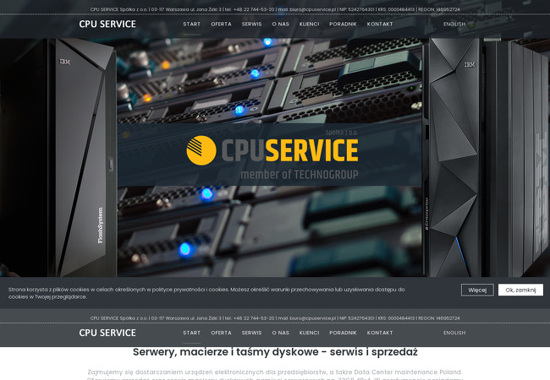Click the "member of TECHNOGROUP" banner text
This screenshot has height=380, width=550.
[300, 174]
